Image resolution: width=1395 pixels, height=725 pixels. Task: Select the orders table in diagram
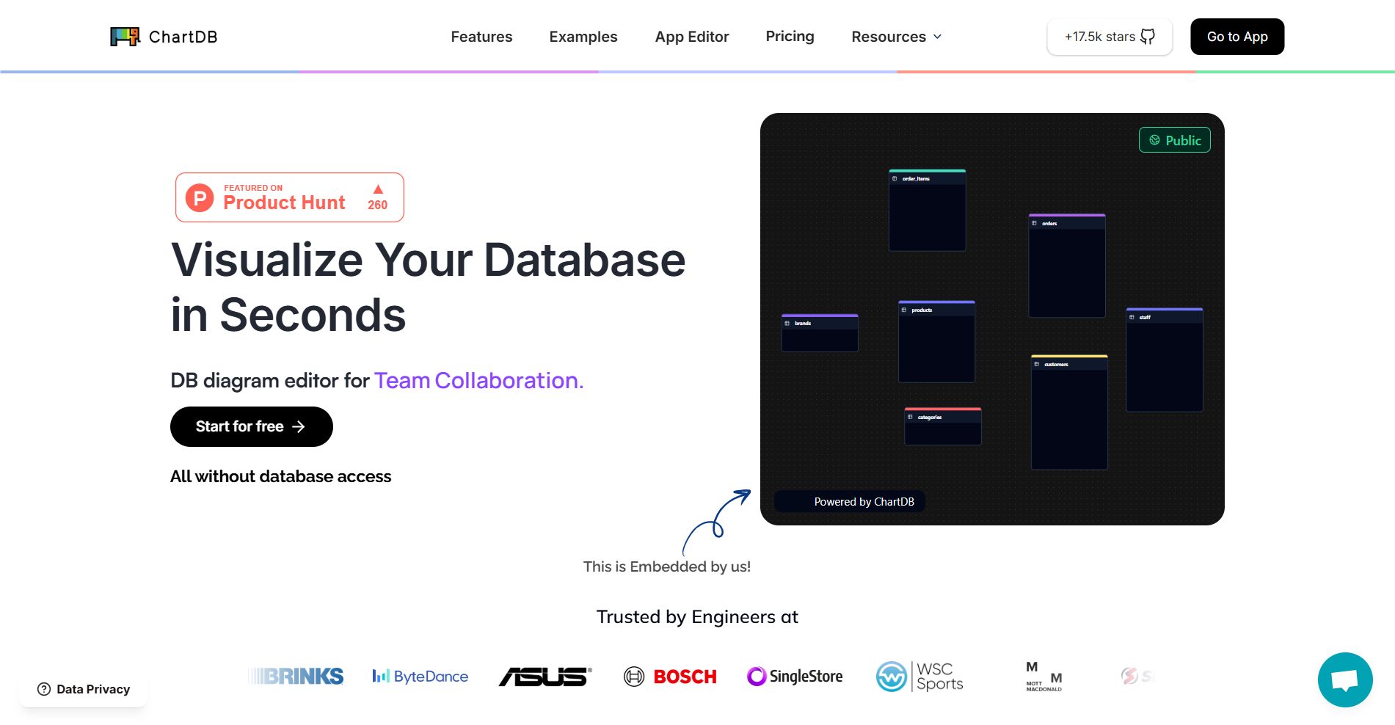click(x=1067, y=266)
